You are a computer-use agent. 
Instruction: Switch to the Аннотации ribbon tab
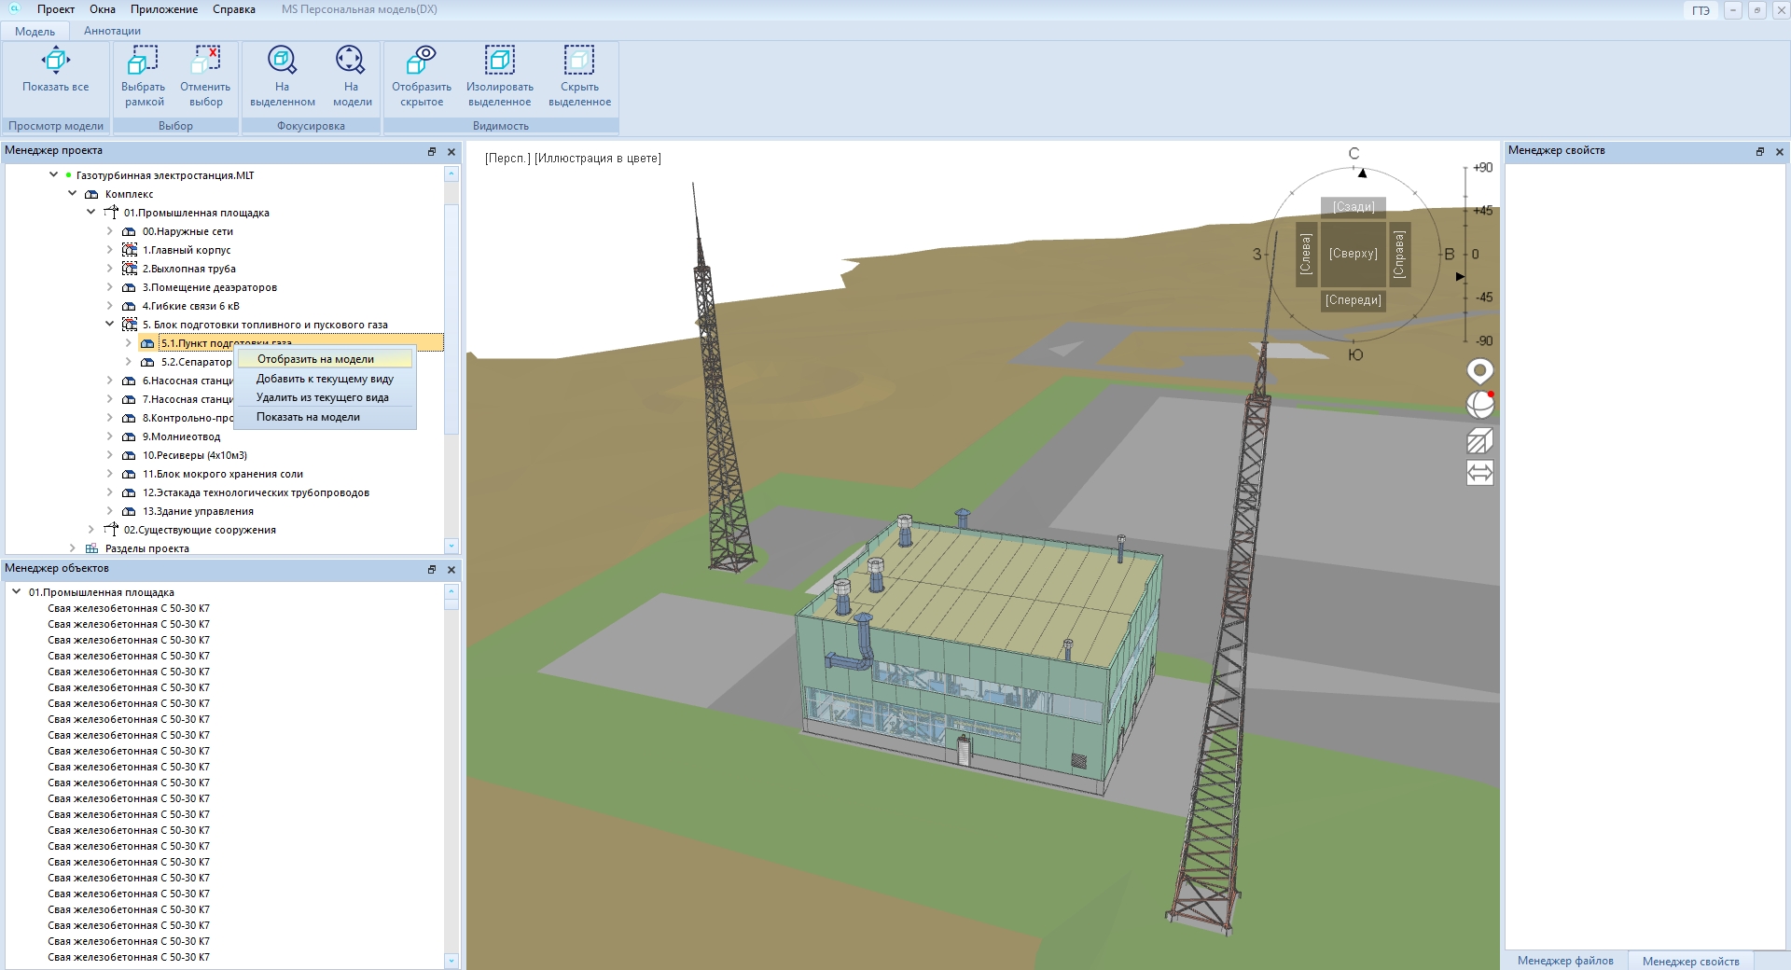112,31
